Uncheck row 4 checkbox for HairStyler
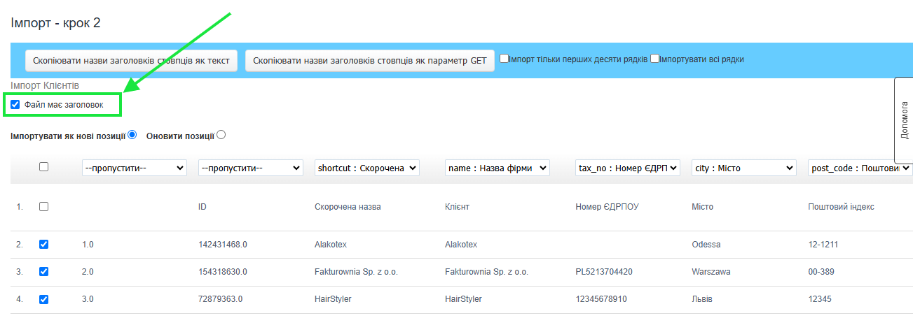Viewport: 913px width, 318px height. [x=43, y=299]
